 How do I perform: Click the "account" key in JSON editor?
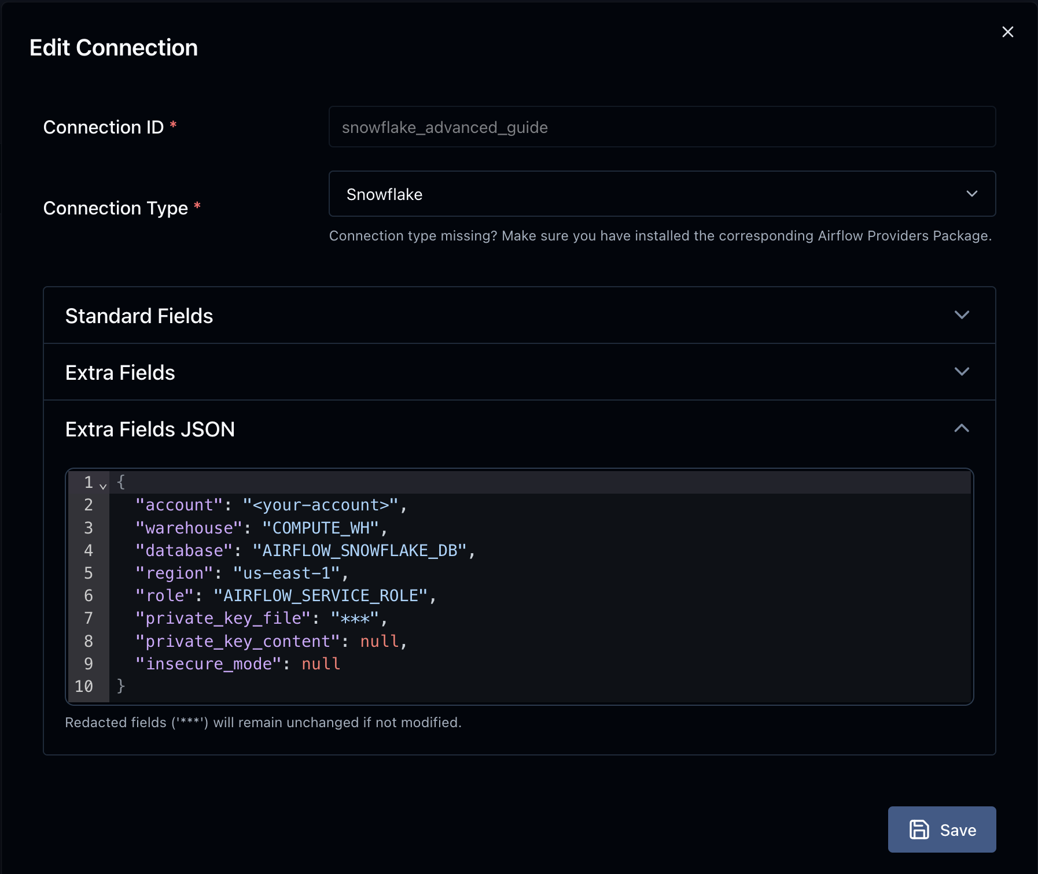click(179, 505)
